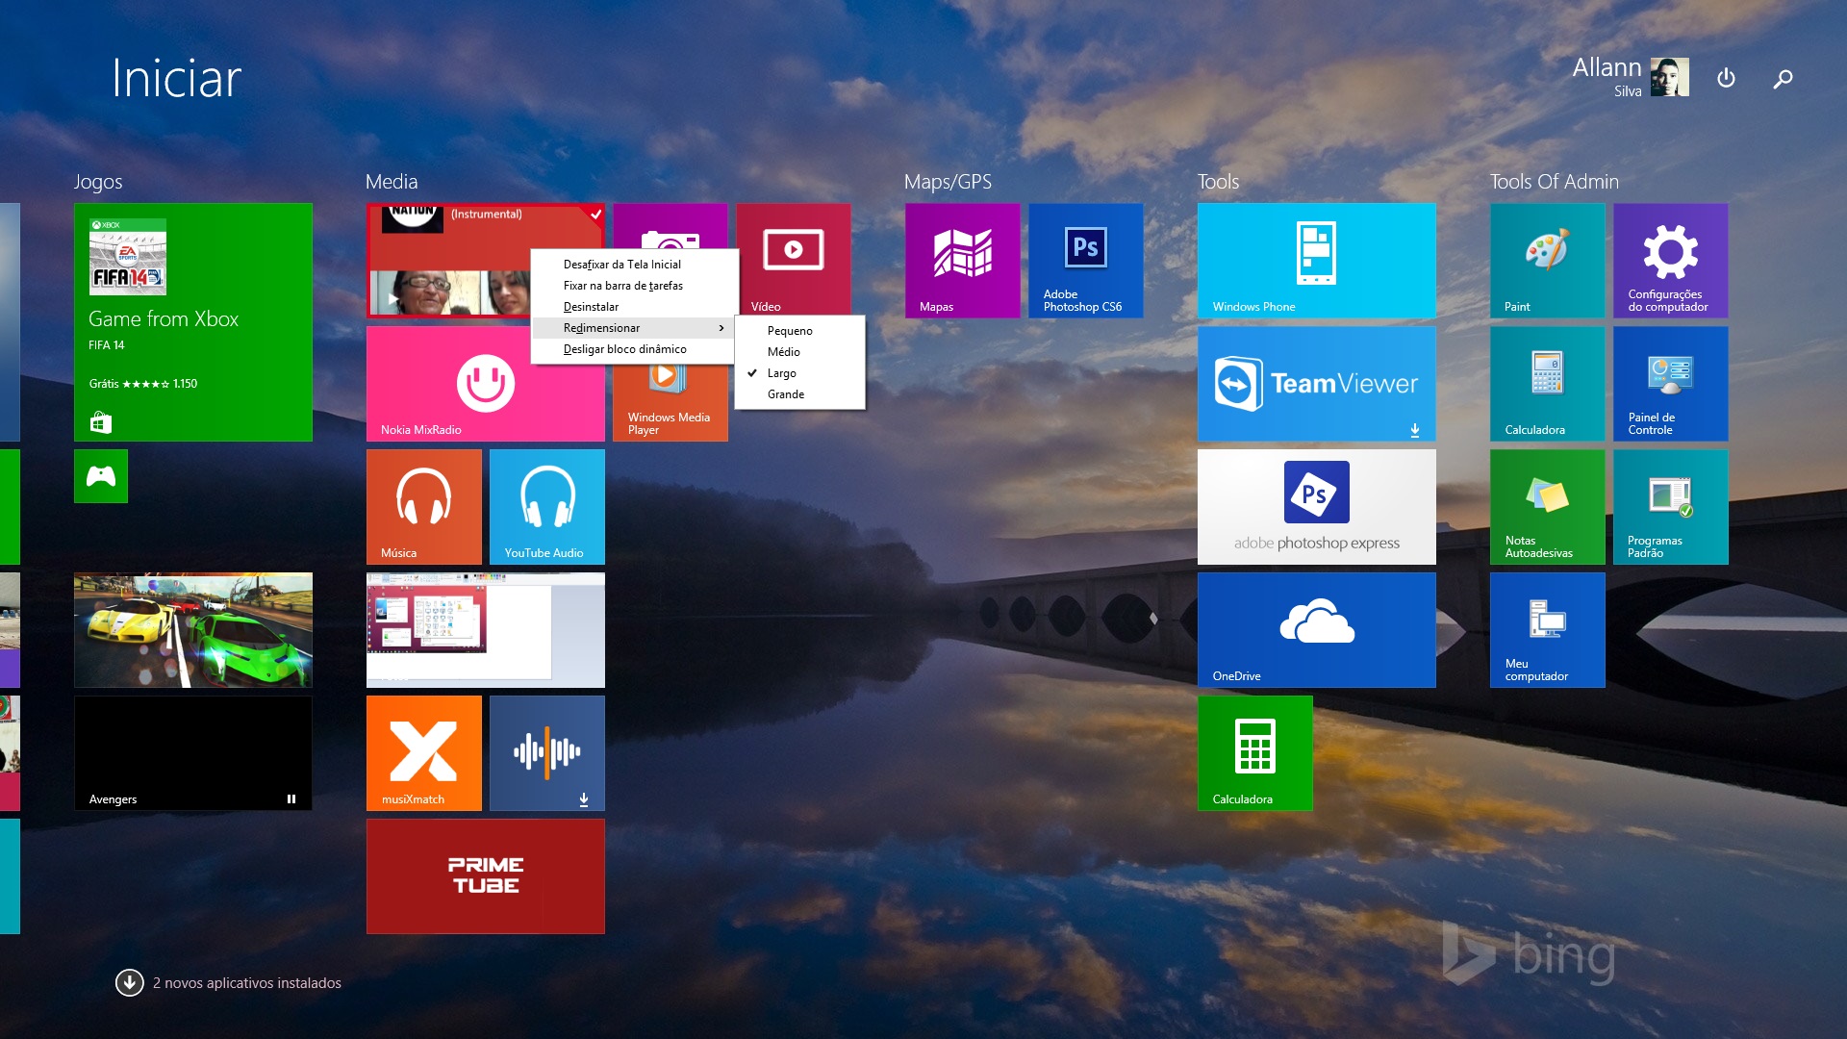Show all apps via down arrow button
The width and height of the screenshot is (1847, 1039).
pyautogui.click(x=129, y=982)
